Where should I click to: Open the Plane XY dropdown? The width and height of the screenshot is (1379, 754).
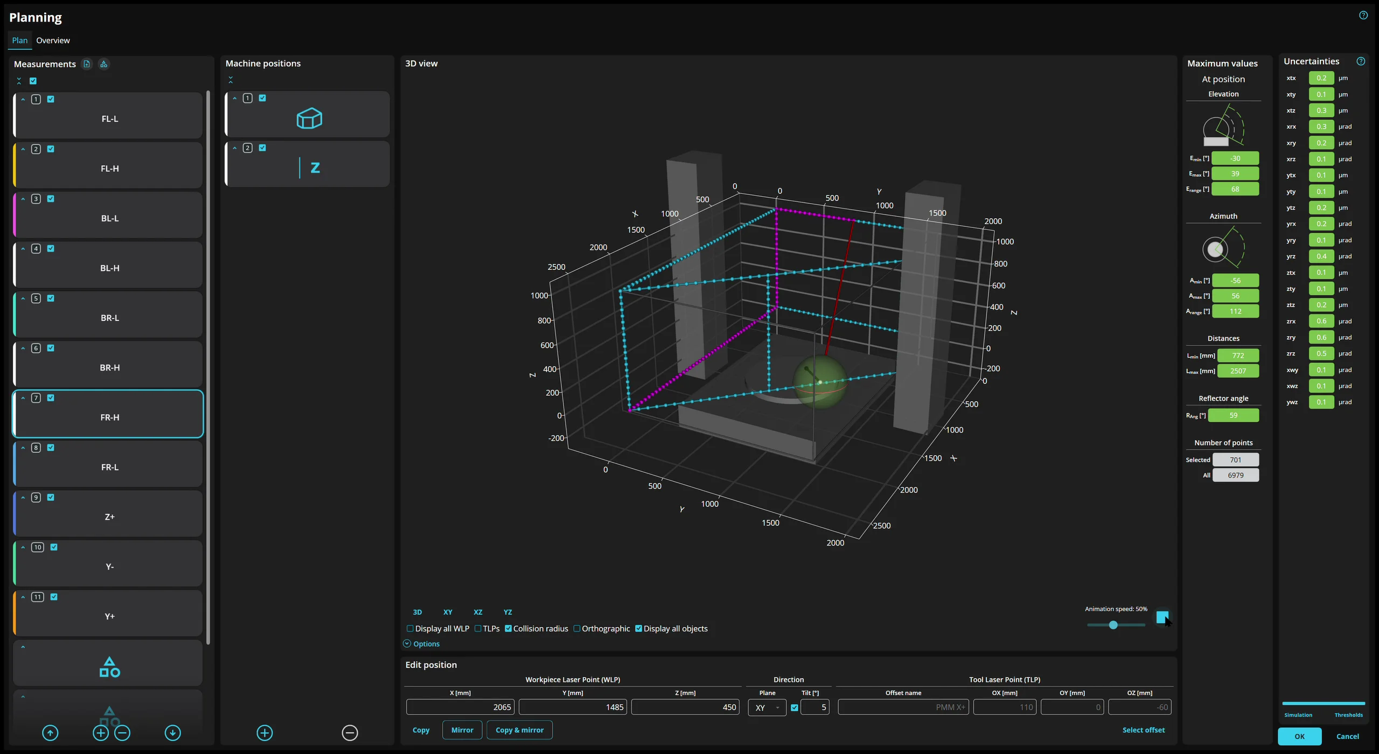point(767,708)
